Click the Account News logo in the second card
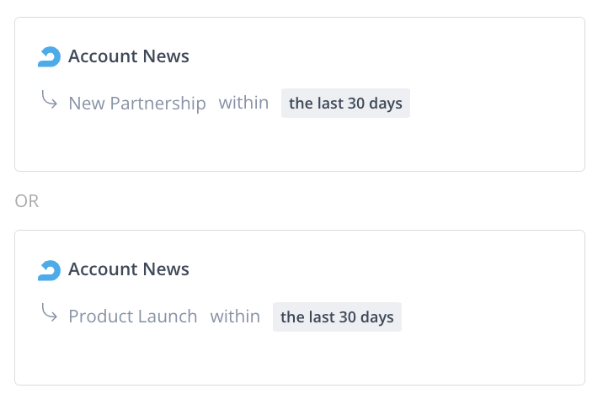 [50, 270]
